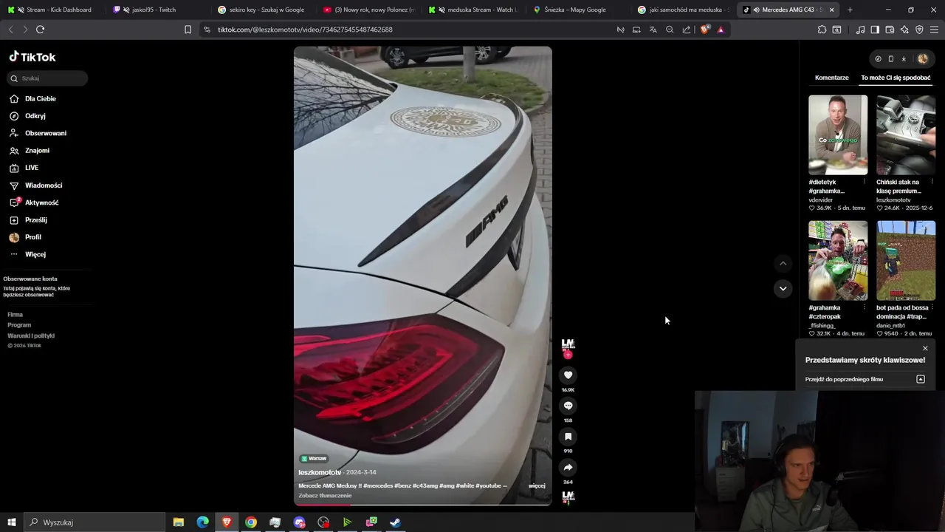Open comments via the speech bubble icon
Viewport: 945px width, 532px height.
(x=568, y=406)
